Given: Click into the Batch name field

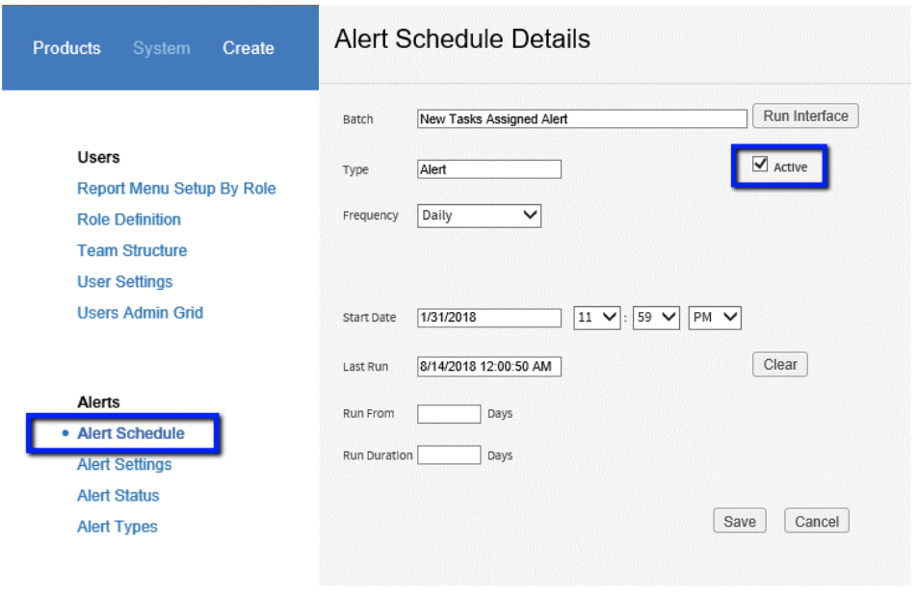Looking at the screenshot, I should click(582, 118).
